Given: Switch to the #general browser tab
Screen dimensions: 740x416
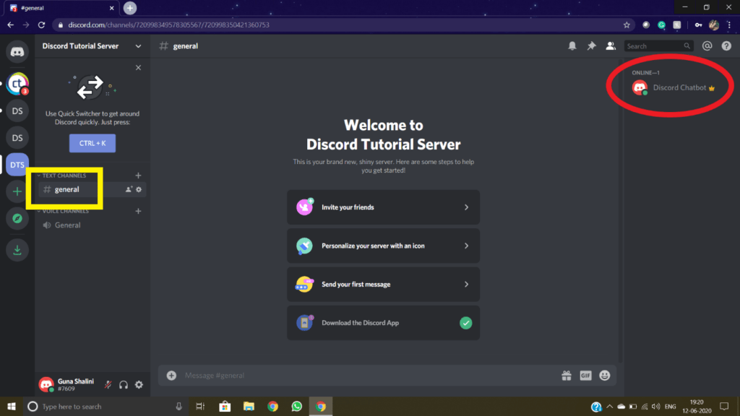Looking at the screenshot, I should coord(61,8).
